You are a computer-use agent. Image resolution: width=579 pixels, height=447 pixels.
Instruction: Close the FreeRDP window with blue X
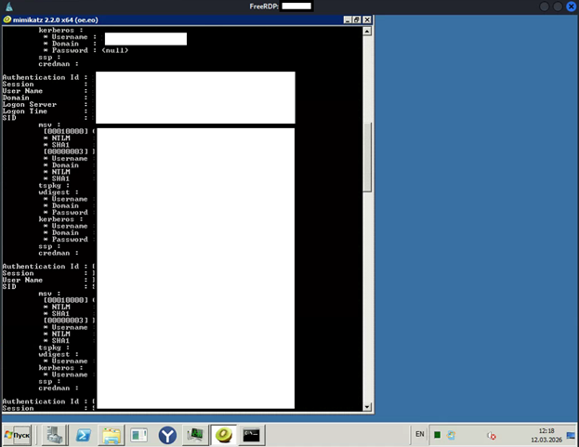coord(572,7)
